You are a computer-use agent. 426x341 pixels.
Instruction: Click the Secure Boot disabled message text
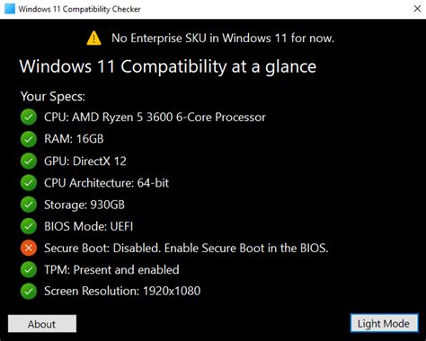186,249
